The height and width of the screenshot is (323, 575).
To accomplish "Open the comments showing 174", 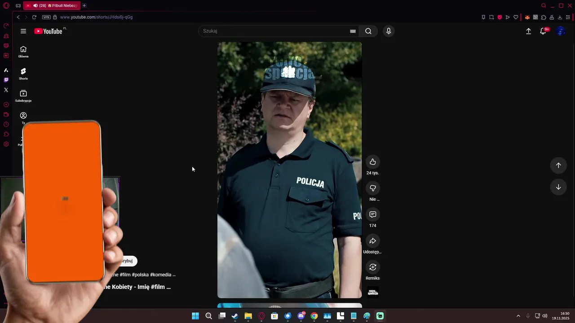I will pyautogui.click(x=372, y=214).
